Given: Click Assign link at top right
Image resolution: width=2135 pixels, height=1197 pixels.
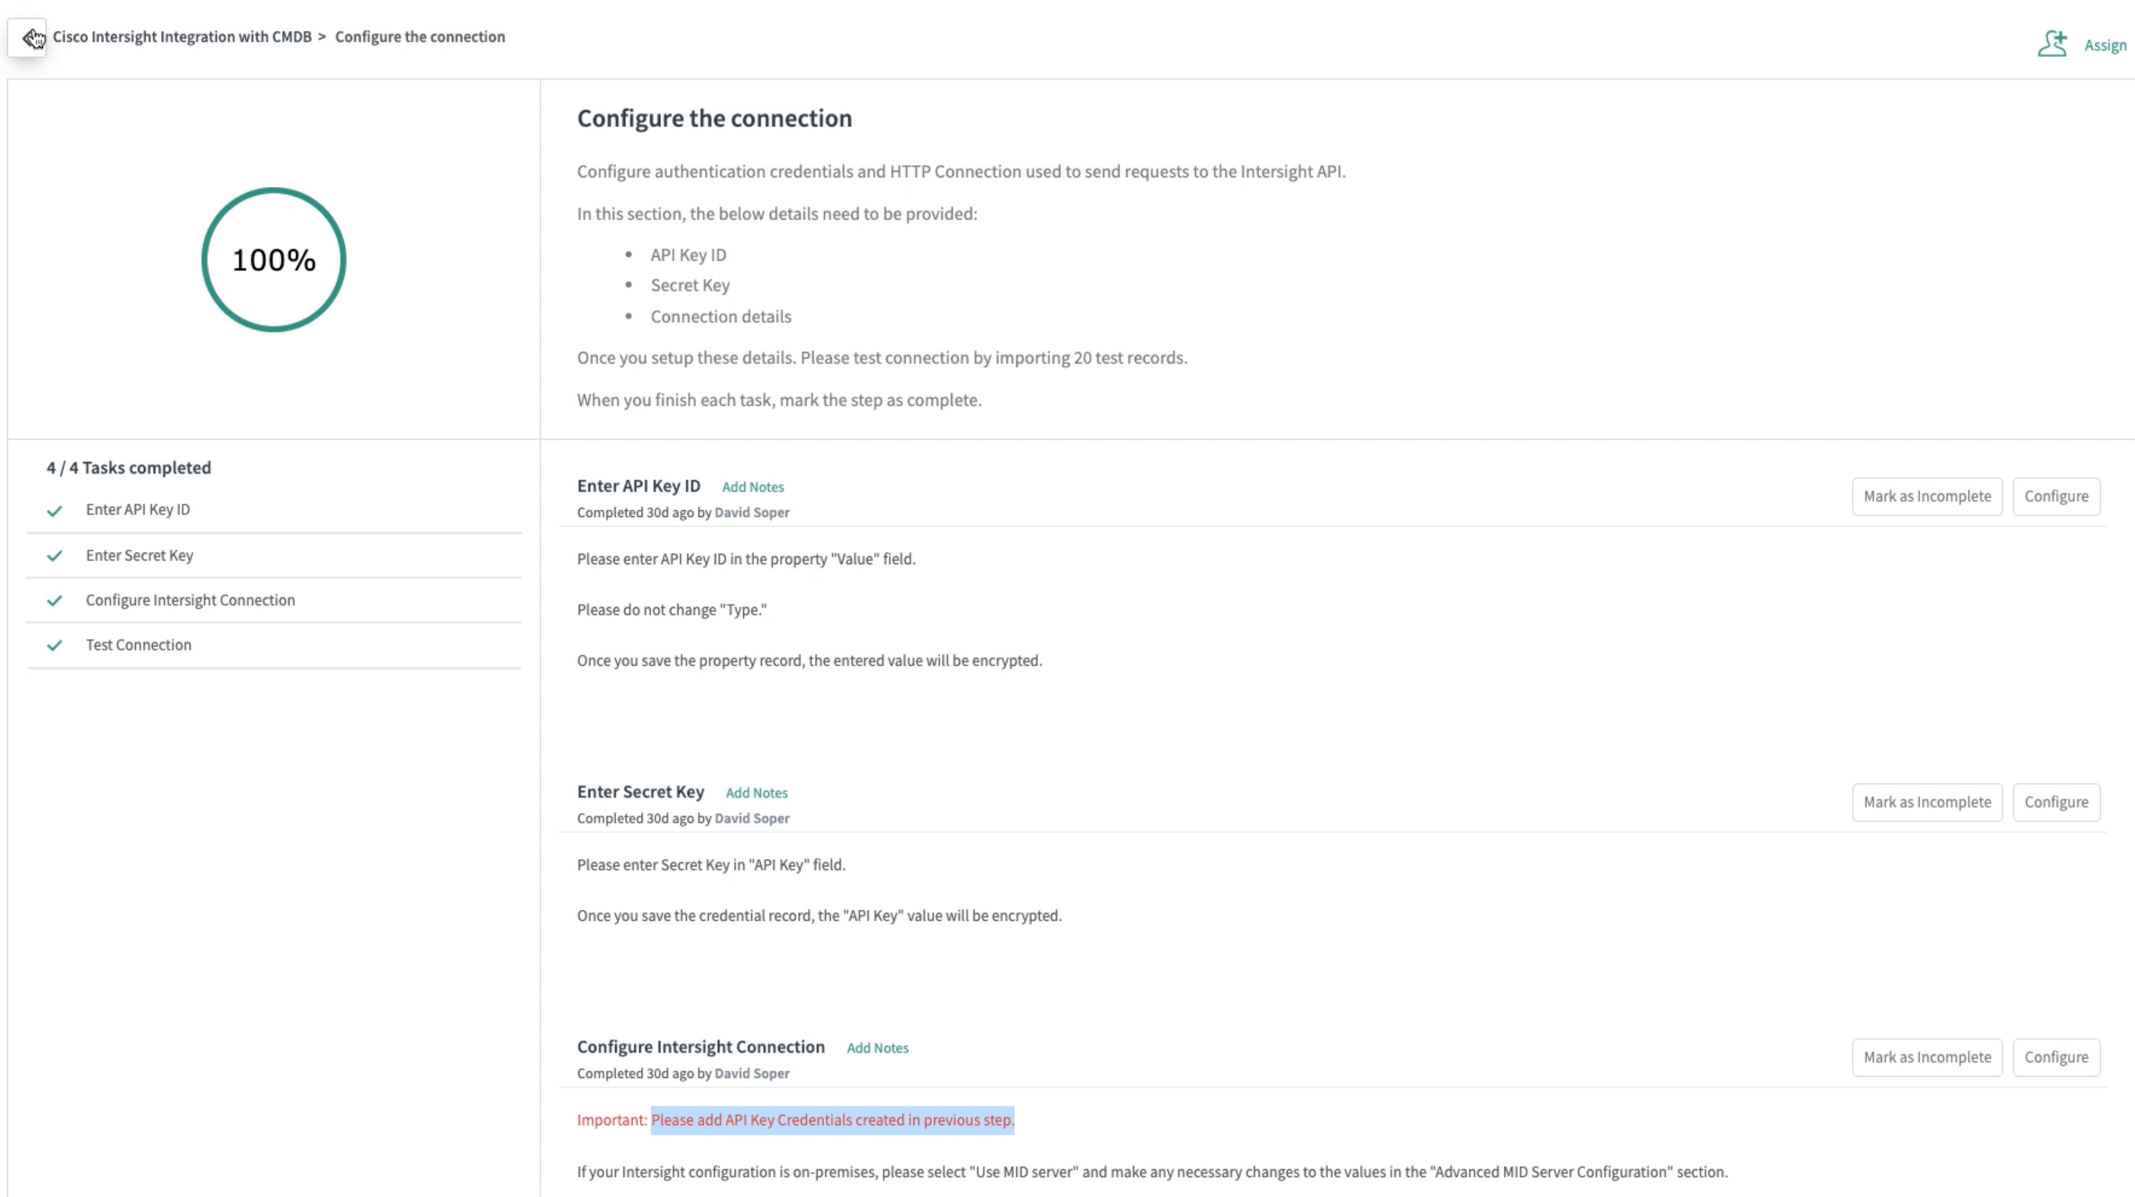Looking at the screenshot, I should (x=2105, y=45).
